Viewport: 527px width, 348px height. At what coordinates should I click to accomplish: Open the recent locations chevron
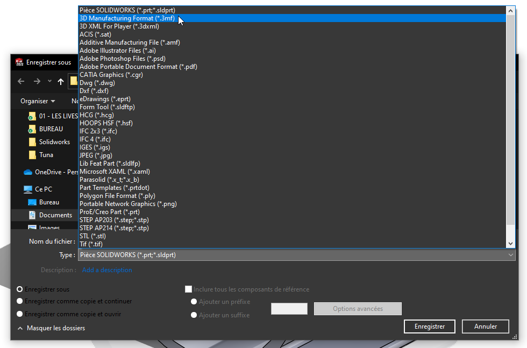[49, 81]
